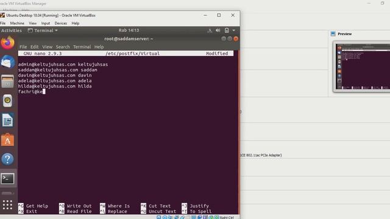Open Rhythmbox music player in dock
Screen dimensions: 390x219
[7, 100]
